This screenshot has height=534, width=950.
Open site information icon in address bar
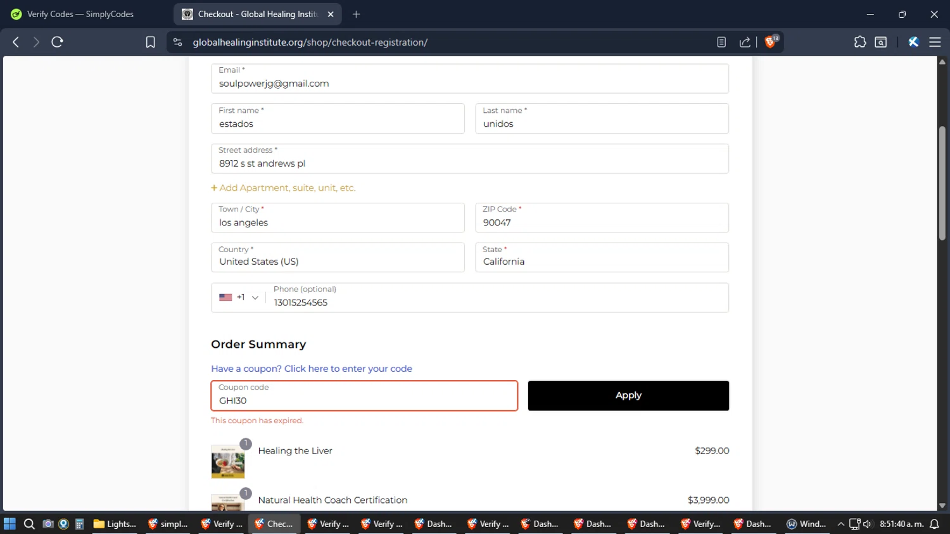pyautogui.click(x=178, y=42)
